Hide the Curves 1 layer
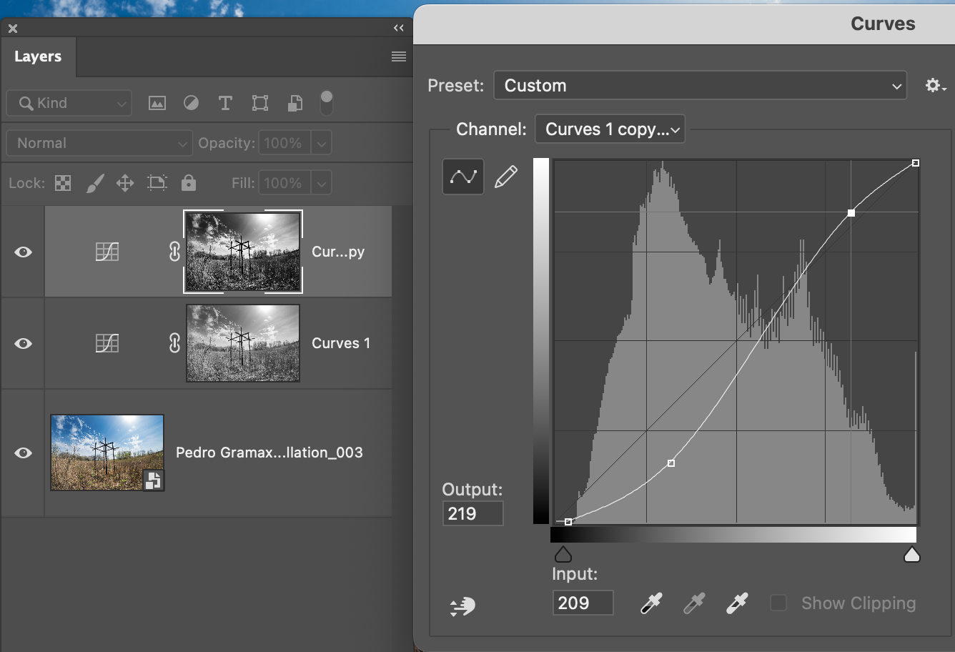Screen dimensions: 955x652 point(24,343)
